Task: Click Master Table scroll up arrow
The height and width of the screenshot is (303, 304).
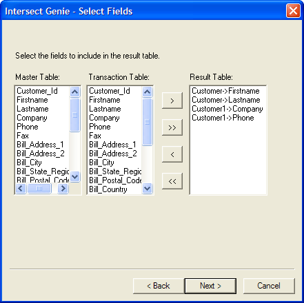Action: pos(75,92)
